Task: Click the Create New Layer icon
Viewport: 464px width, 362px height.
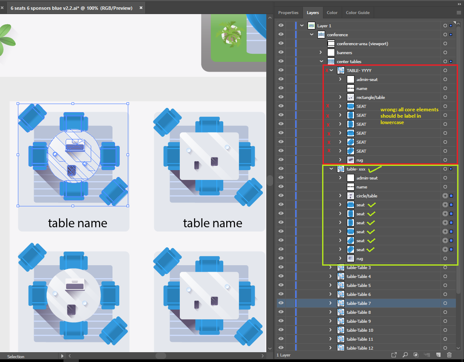Action: 438,355
